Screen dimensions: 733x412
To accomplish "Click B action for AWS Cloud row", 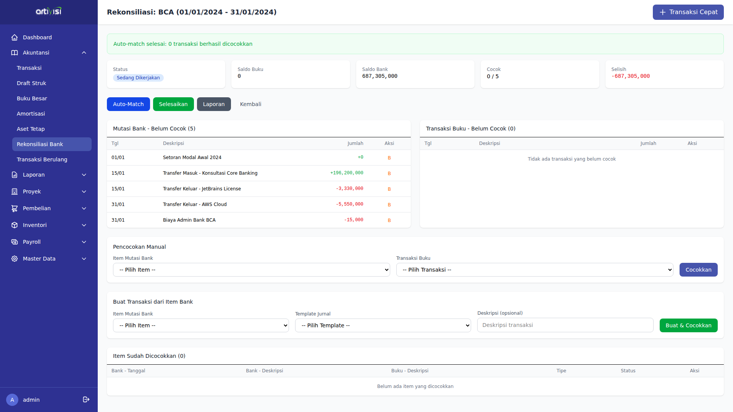I will (x=389, y=205).
